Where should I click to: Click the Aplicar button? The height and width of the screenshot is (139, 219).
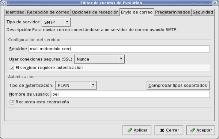(137, 130)
